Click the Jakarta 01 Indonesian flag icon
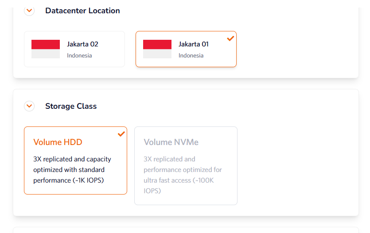Screen dimensions: 370x233 click(157, 49)
